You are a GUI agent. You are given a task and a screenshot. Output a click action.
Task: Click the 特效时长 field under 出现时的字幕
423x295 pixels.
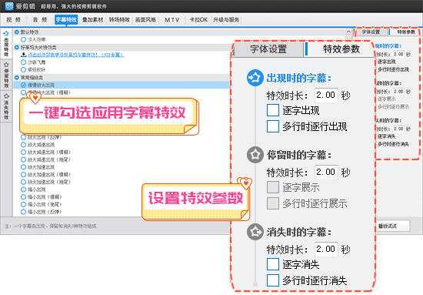(326, 95)
